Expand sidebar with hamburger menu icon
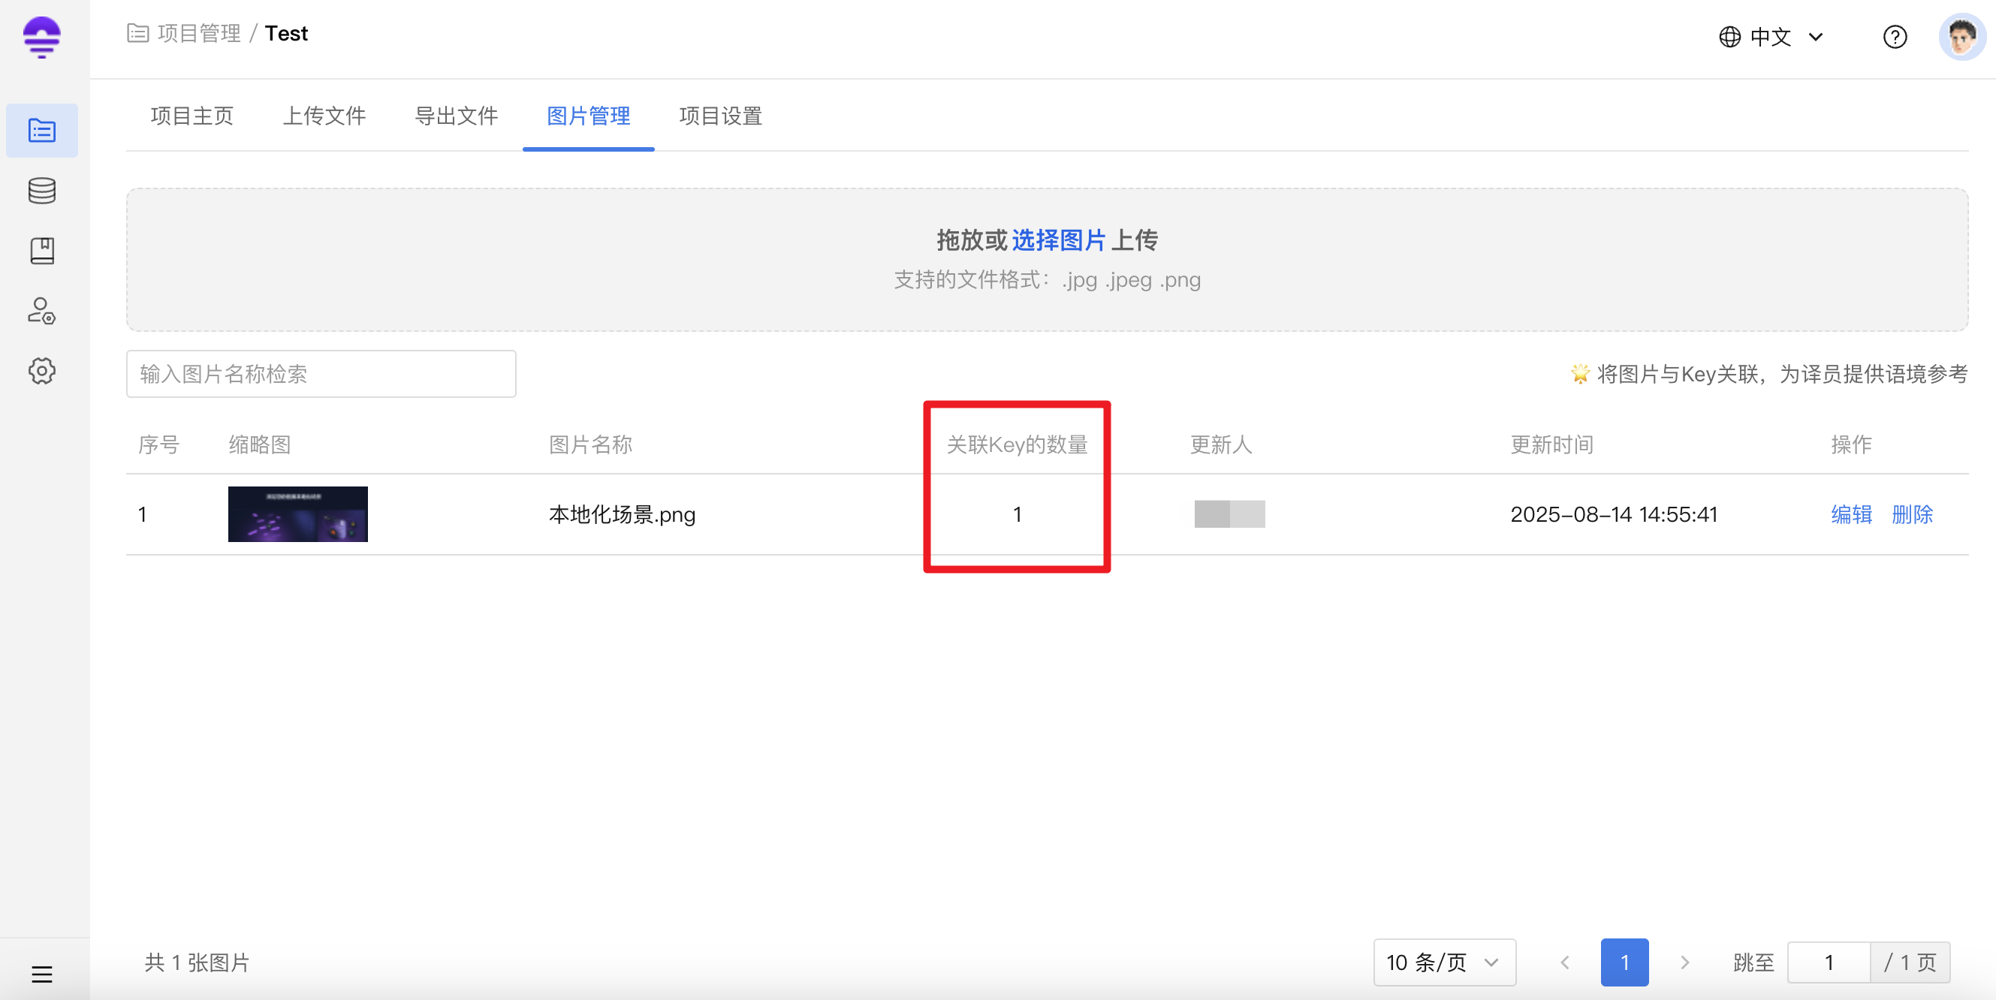Screen dimensions: 1996x1000 42,974
